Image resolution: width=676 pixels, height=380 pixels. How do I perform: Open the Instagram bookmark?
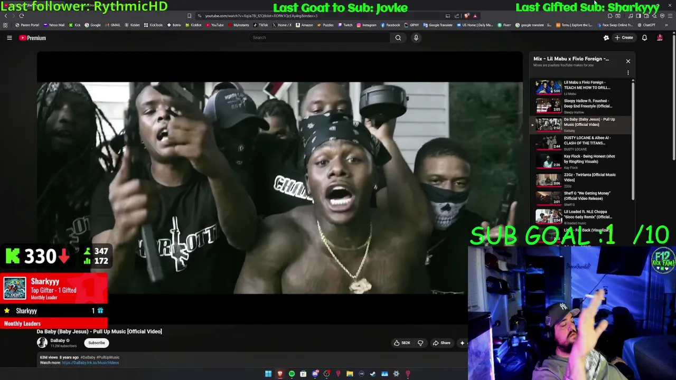pyautogui.click(x=367, y=25)
